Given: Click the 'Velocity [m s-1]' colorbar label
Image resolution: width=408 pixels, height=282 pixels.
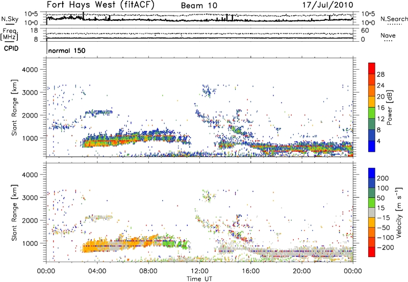Looking at the screenshot, I should pos(398,212).
